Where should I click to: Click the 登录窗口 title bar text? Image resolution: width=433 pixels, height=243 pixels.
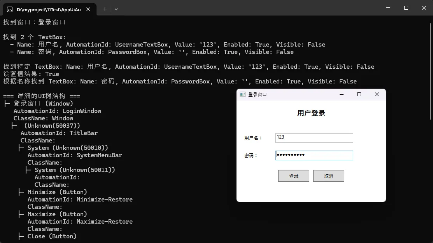click(258, 95)
